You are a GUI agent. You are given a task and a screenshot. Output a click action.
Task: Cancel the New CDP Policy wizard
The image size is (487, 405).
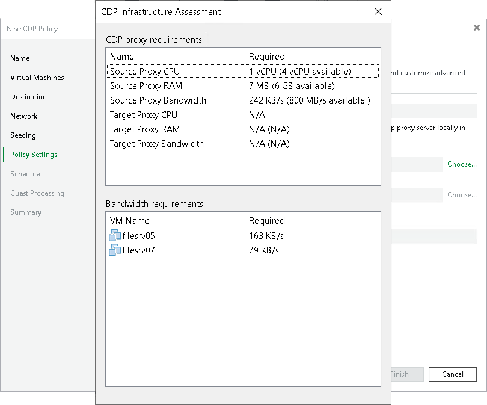coord(452,374)
